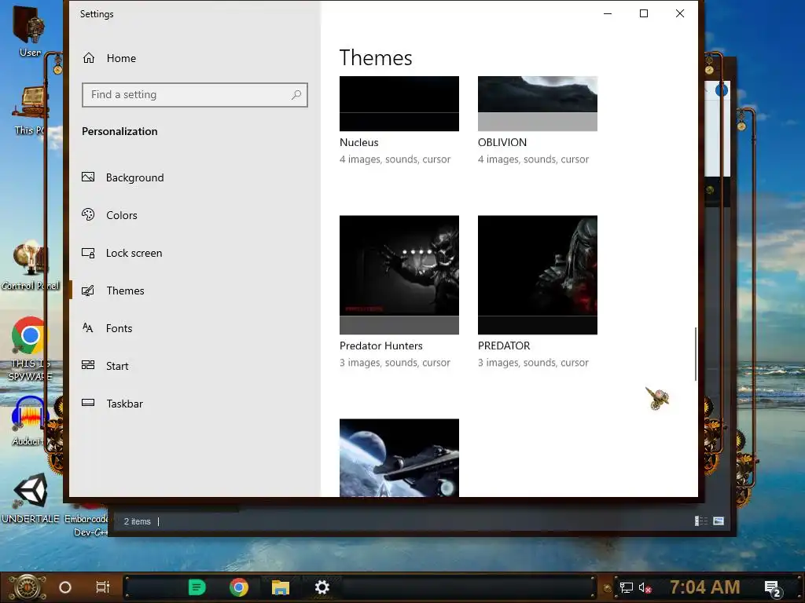Click network status tray icon

[626, 587]
